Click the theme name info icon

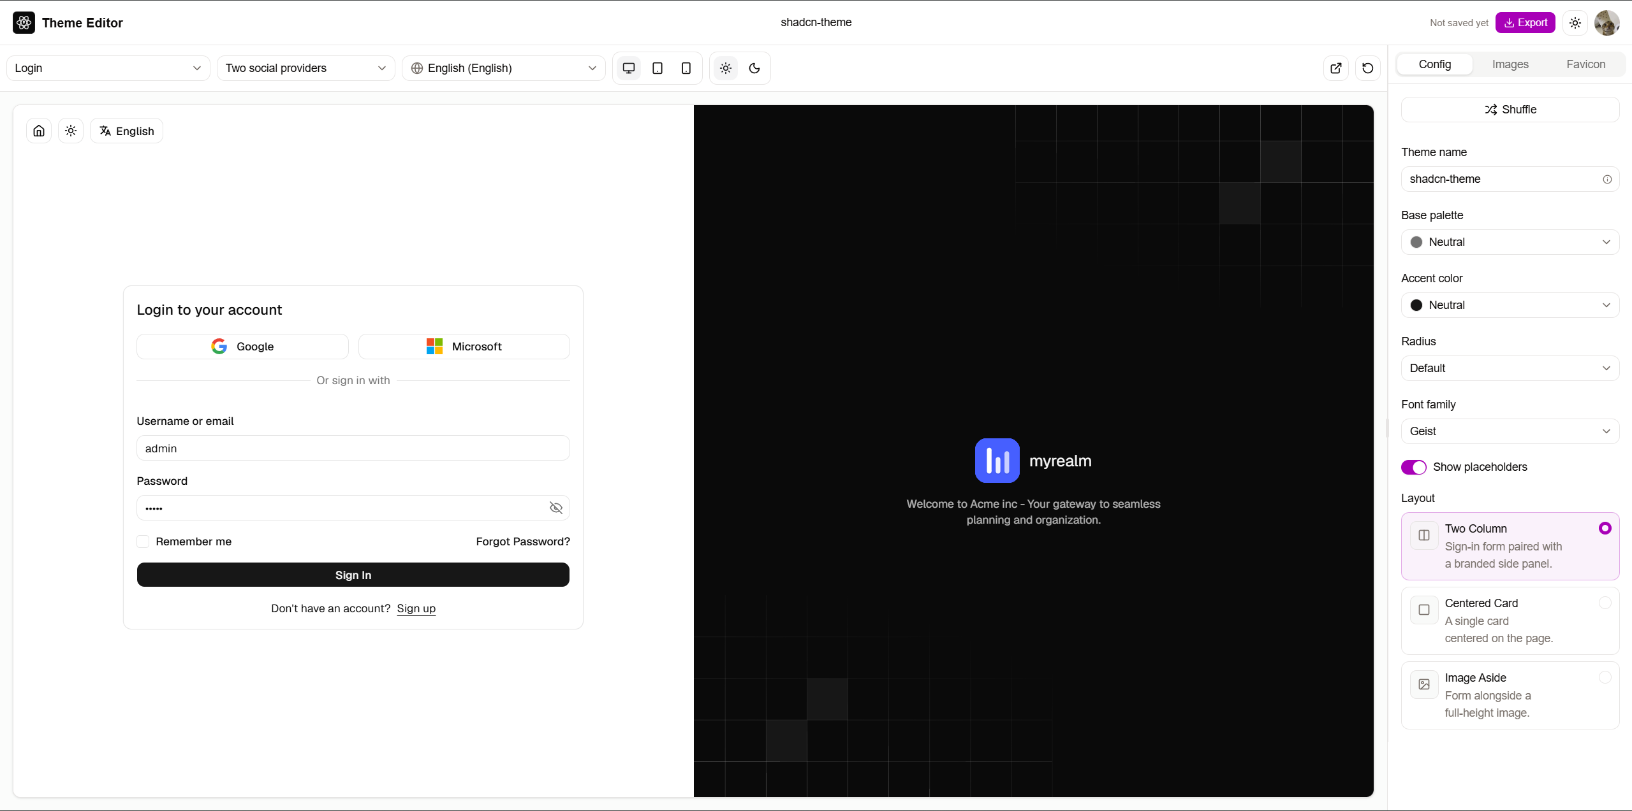tap(1607, 180)
